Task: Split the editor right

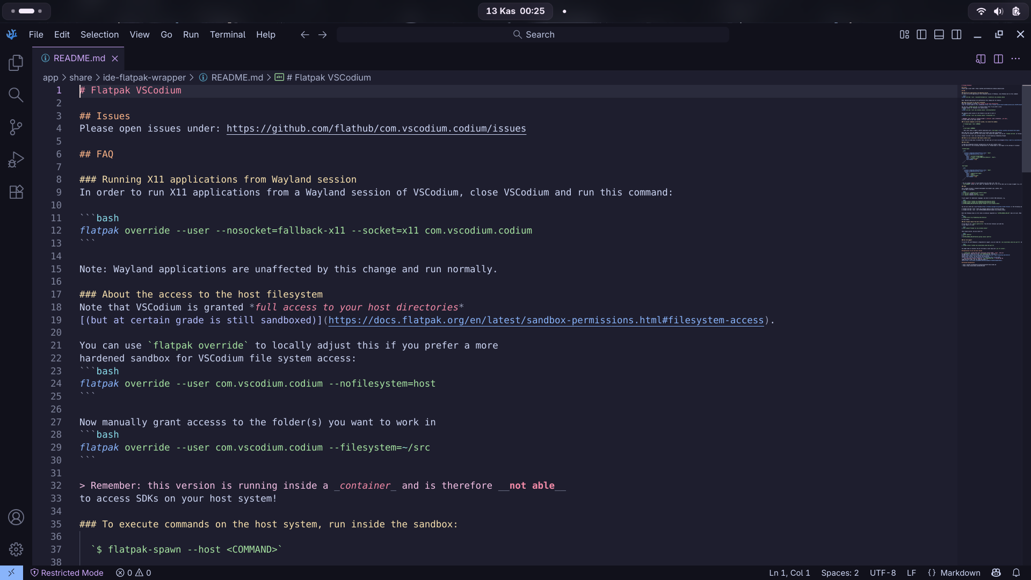Action: click(x=998, y=59)
